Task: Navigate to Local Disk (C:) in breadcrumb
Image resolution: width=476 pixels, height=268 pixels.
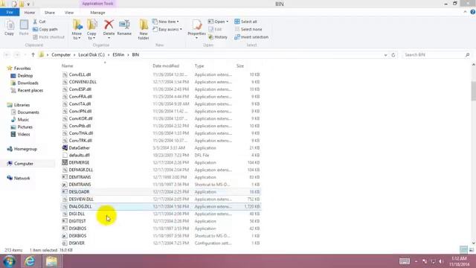Action: coord(91,54)
